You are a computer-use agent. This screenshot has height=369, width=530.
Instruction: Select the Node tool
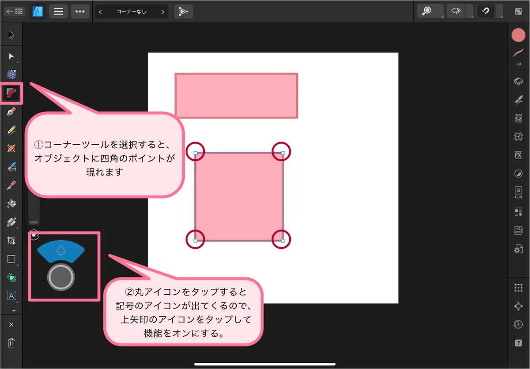pyautogui.click(x=11, y=56)
